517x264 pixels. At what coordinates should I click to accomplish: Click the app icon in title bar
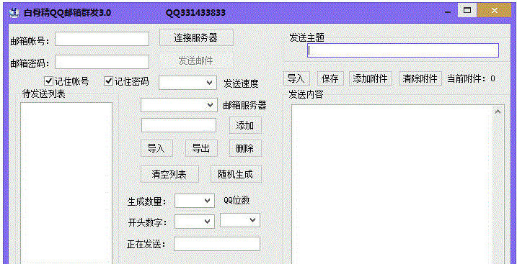[14, 12]
